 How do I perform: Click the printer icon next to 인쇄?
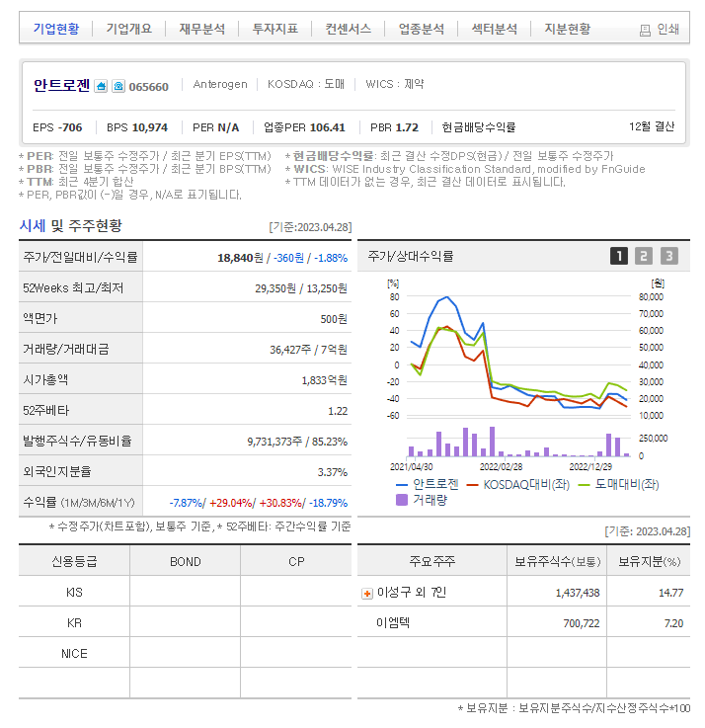[645, 31]
